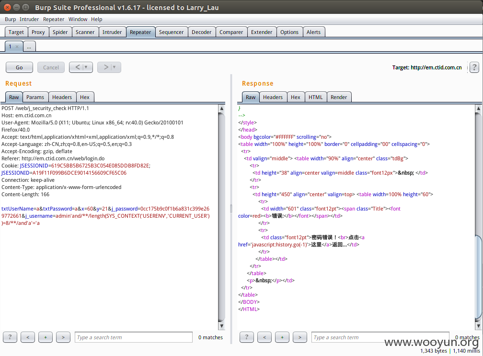483x356 pixels.
Task: Show Response Hex tab
Action: tap(295, 97)
